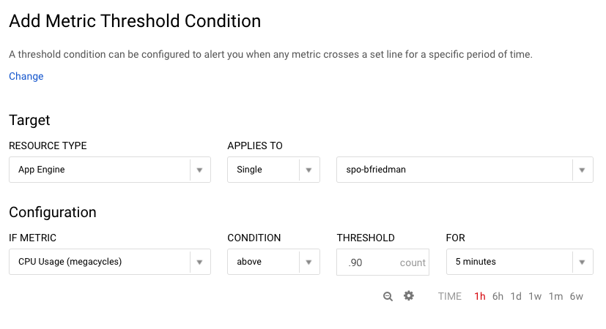Select the 1h time range
This screenshot has height=329, width=606.
pyautogui.click(x=480, y=296)
